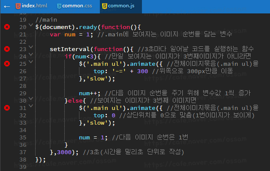The image size is (270, 171).
Task: Click line number 35
Action: (x=23, y=138)
